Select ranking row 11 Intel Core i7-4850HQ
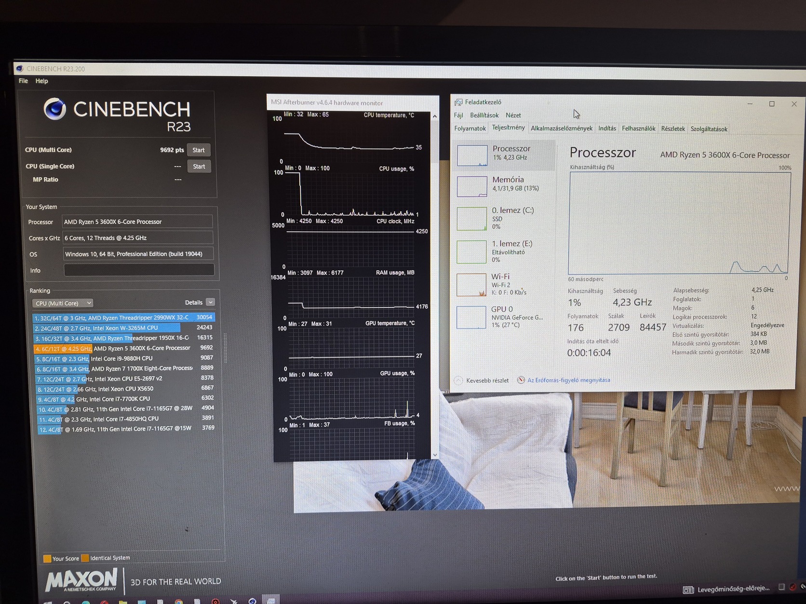 coord(126,419)
